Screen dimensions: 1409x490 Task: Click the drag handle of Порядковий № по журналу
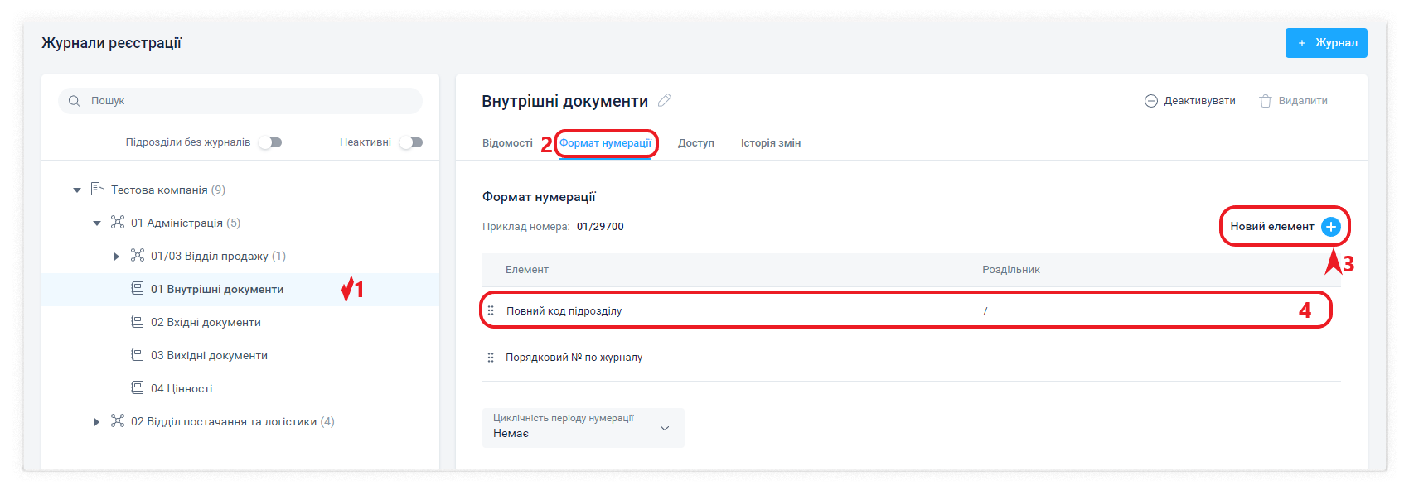tap(491, 358)
